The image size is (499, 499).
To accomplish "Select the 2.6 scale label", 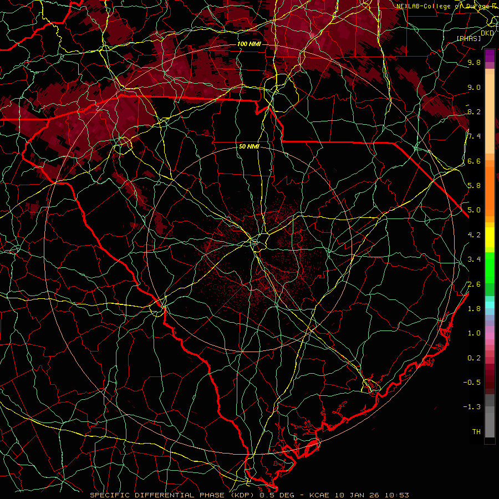I will tap(474, 284).
